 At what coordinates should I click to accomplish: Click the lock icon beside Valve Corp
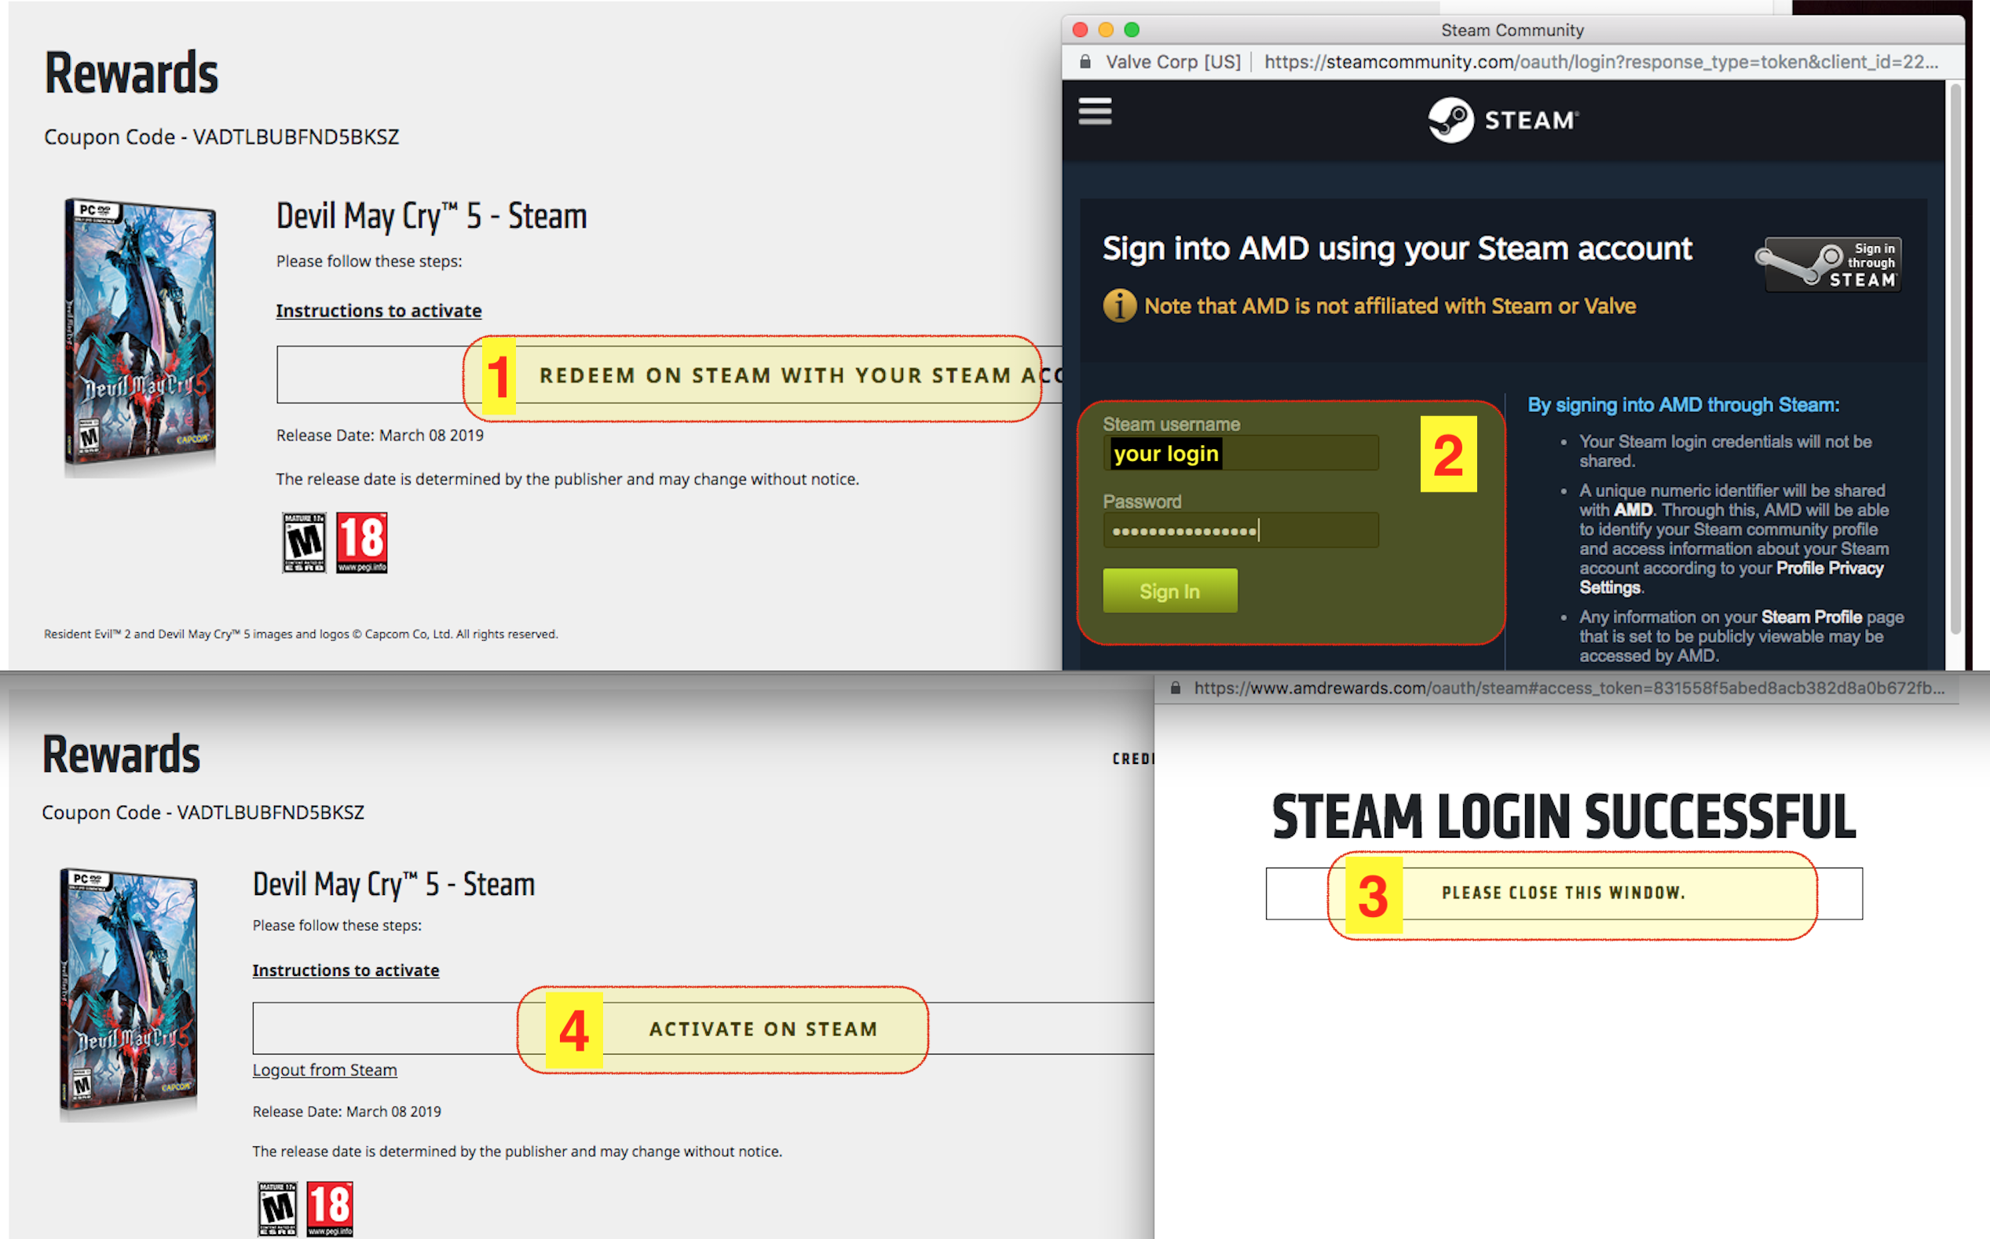[1085, 62]
